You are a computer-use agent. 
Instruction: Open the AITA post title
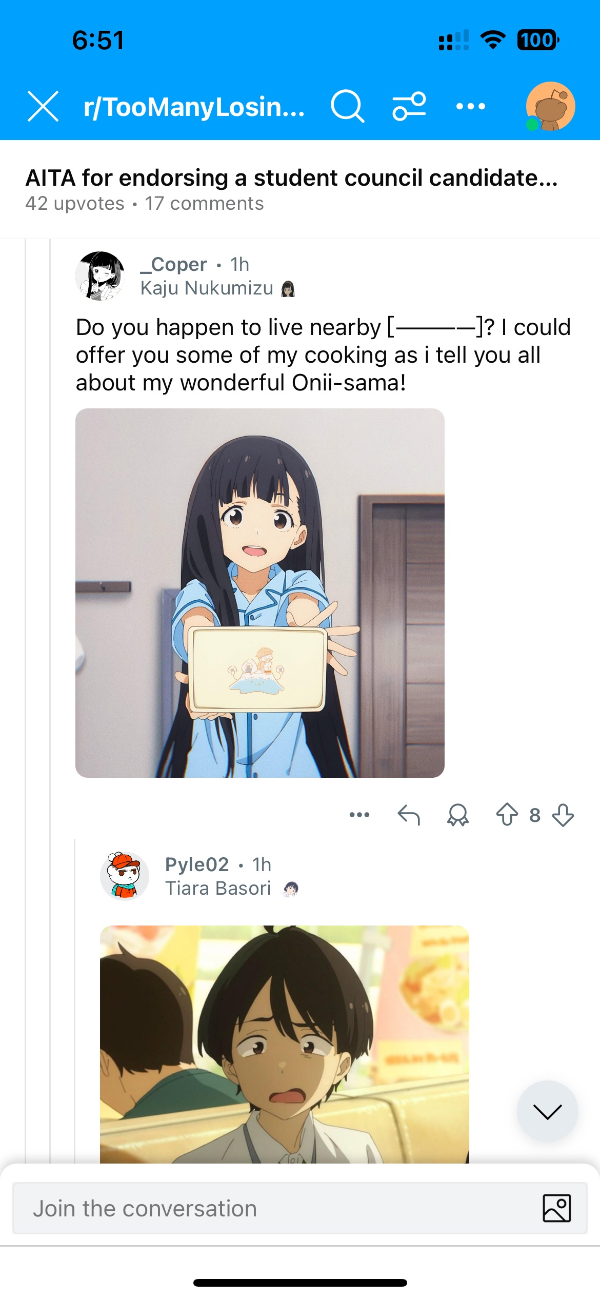point(291,178)
